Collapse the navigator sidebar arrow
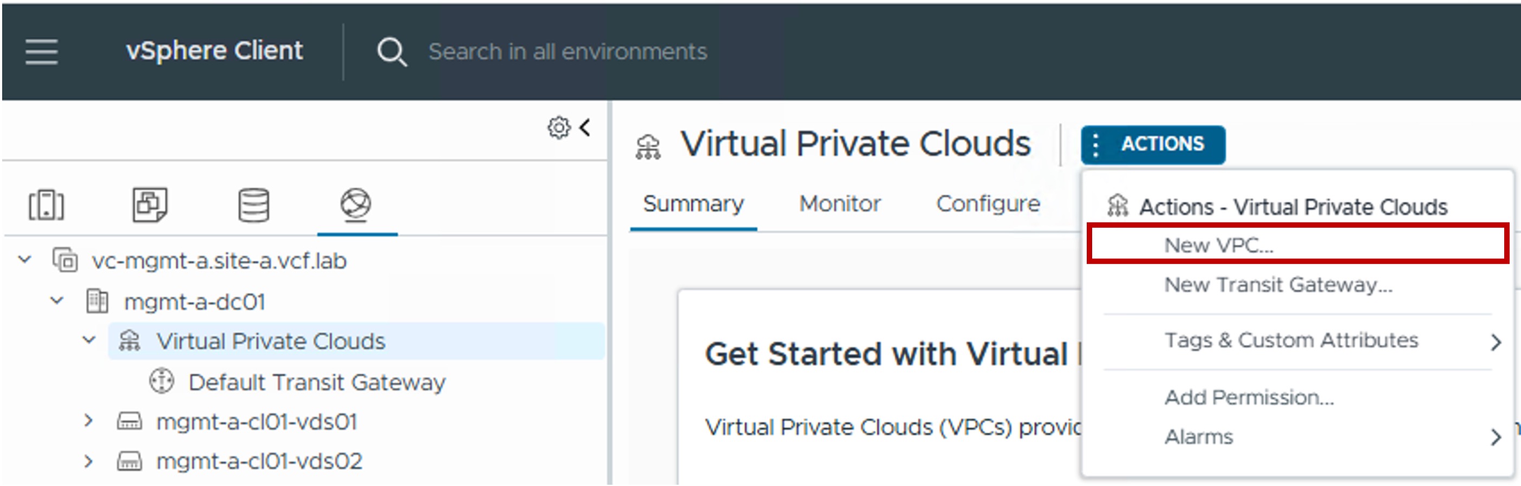This screenshot has height=486, width=1521. [x=585, y=127]
